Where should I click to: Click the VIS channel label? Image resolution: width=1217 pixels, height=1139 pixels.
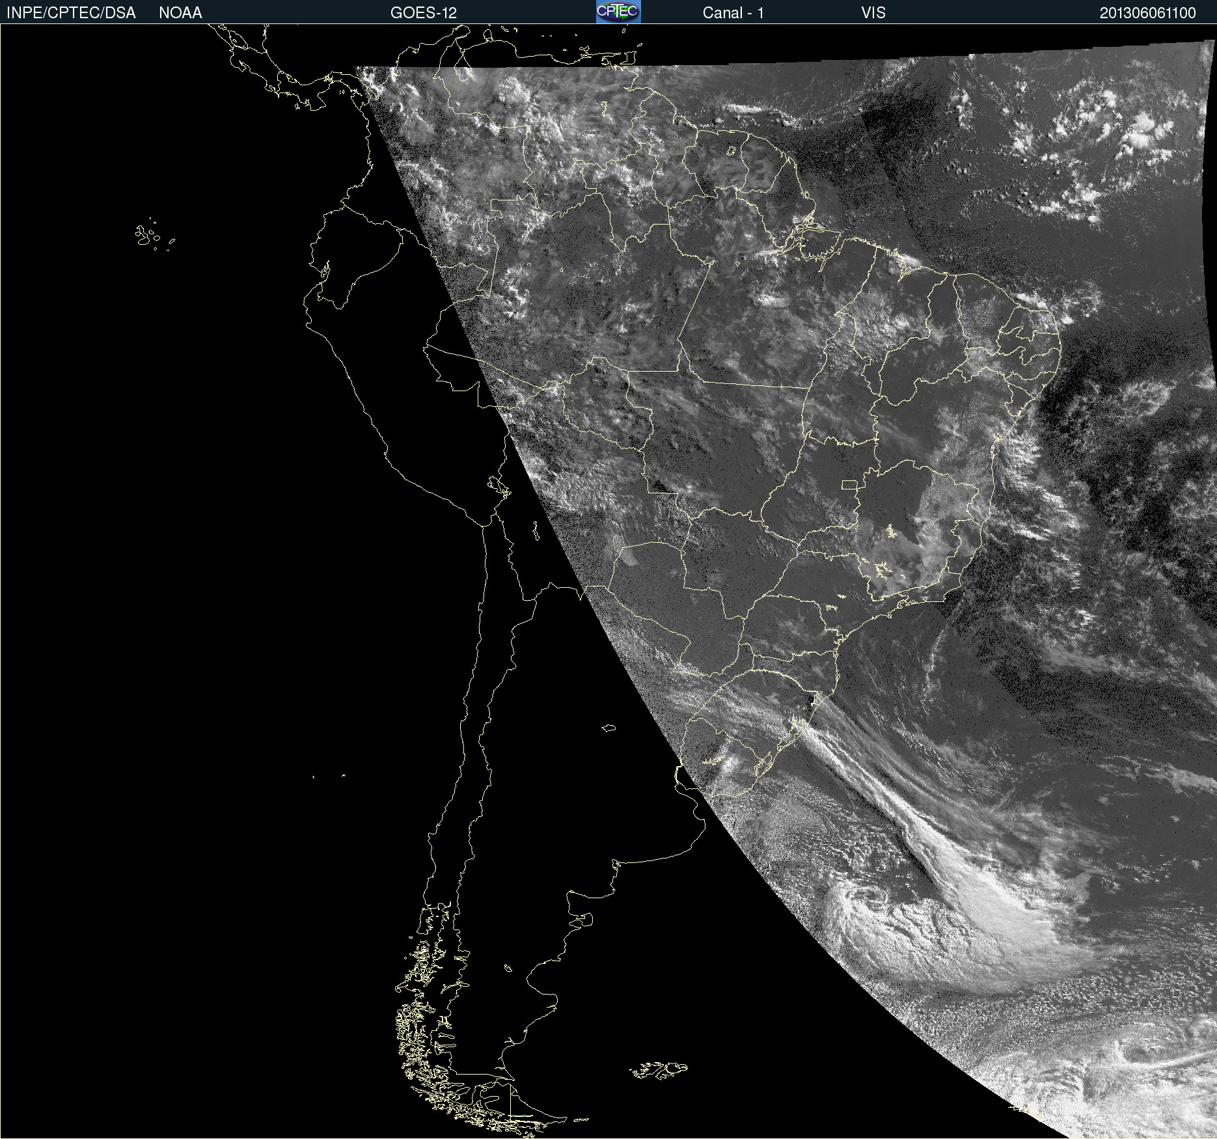point(873,13)
